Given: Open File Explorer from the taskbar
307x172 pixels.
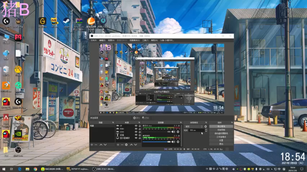Looking at the screenshot, I should tap(27, 169).
